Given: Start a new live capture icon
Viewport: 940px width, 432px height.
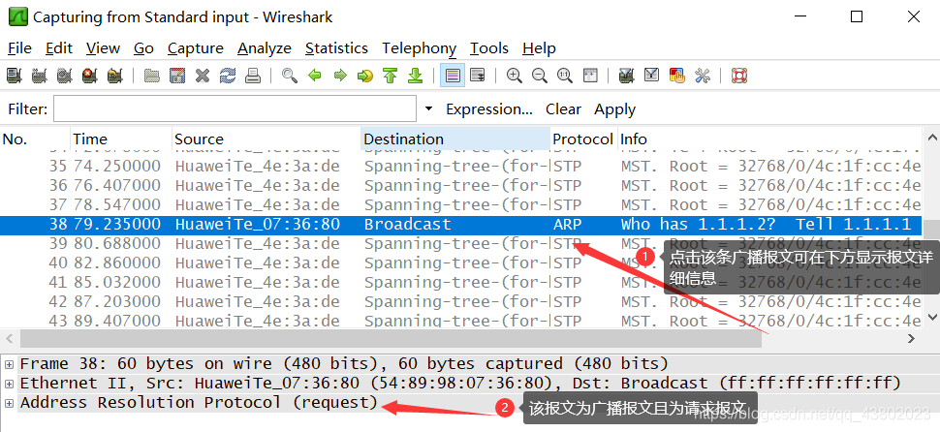Looking at the screenshot, I should coord(65,76).
